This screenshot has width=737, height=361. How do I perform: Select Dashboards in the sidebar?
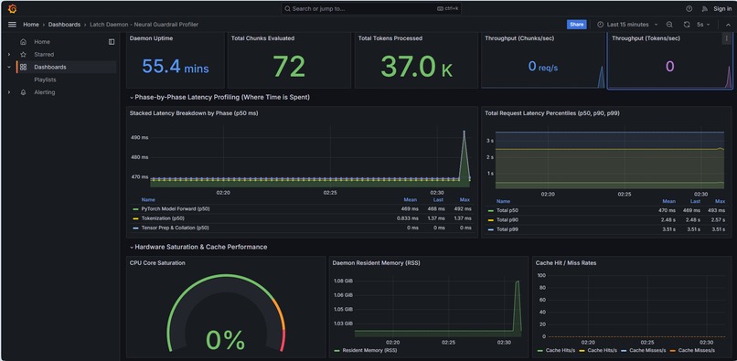[x=49, y=68]
